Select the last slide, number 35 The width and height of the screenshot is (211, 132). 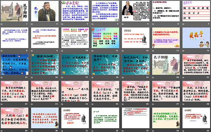(195, 117)
